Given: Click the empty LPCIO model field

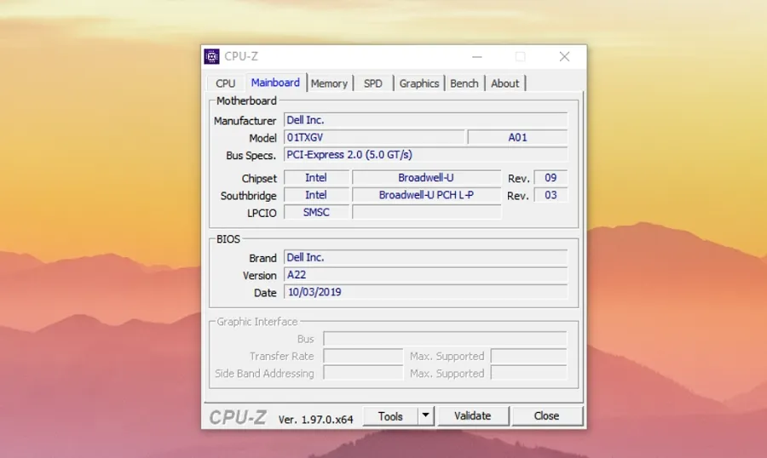Looking at the screenshot, I should pos(427,213).
